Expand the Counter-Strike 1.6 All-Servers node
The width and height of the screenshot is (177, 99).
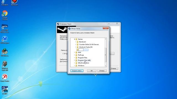click(76, 45)
